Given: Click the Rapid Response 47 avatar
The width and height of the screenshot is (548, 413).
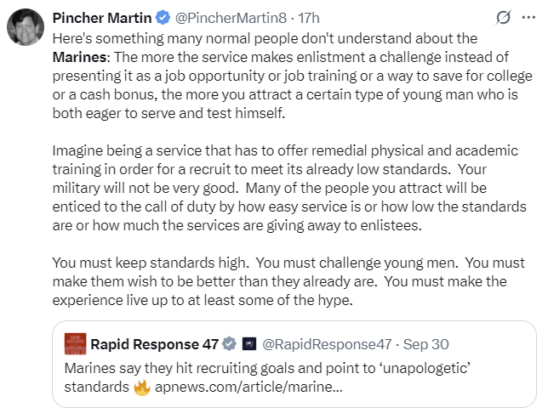Looking at the screenshot, I should click(74, 344).
